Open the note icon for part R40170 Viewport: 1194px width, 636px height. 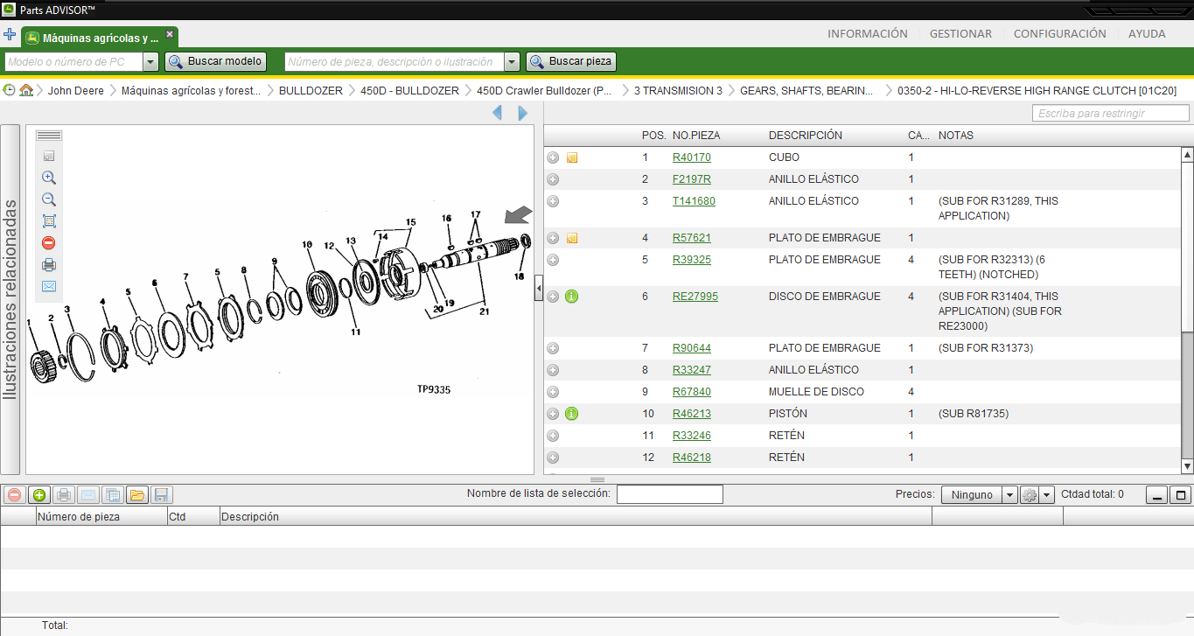point(572,157)
